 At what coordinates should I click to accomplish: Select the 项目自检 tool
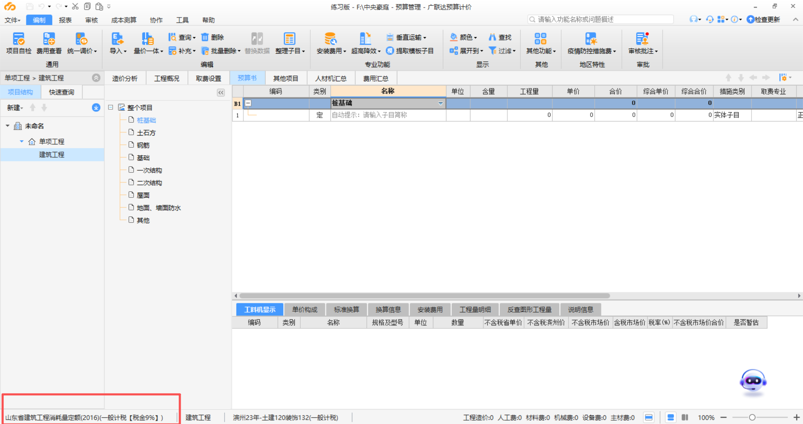tap(18, 43)
